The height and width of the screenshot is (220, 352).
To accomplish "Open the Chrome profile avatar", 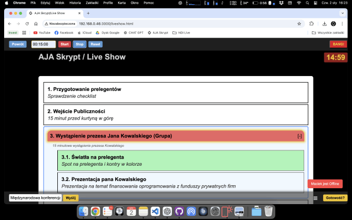I will pos(333,24).
